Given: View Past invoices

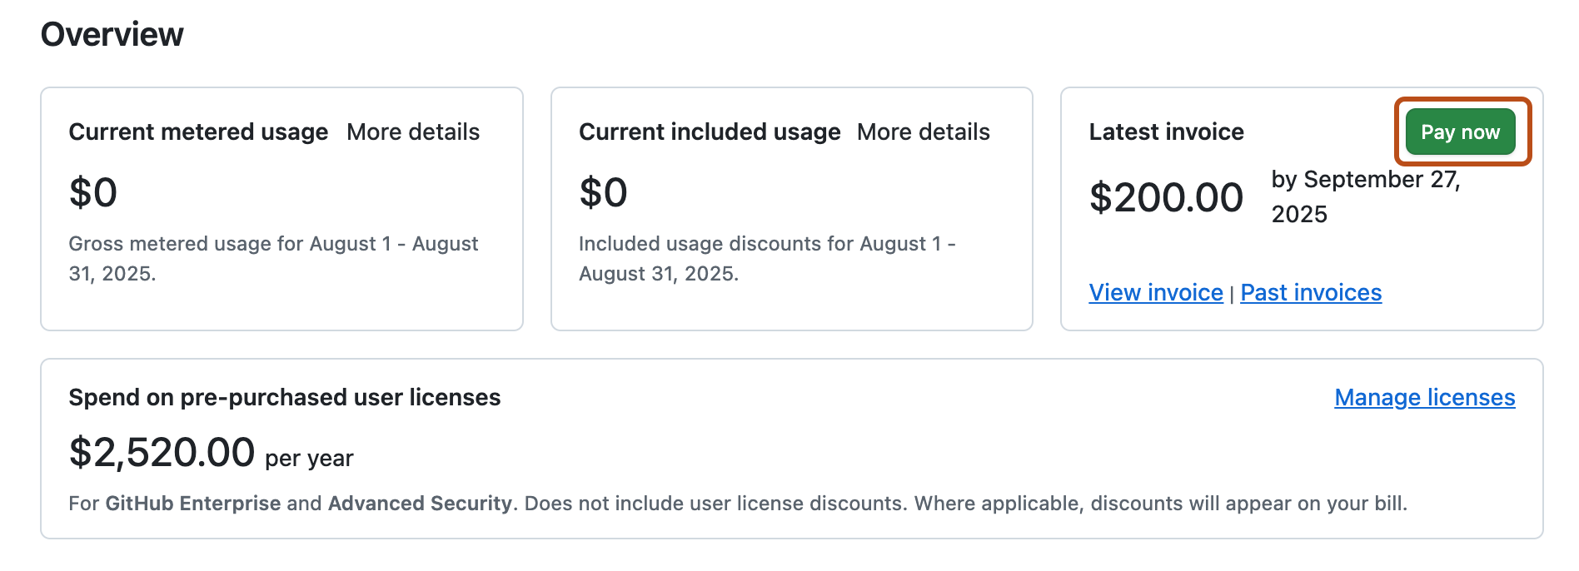Looking at the screenshot, I should [1310, 292].
